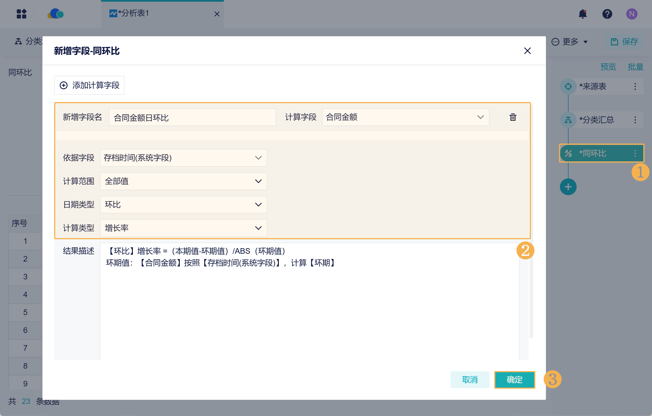Image resolution: width=652 pixels, height=416 pixels.
Task: Click the 取消 button
Action: click(470, 379)
